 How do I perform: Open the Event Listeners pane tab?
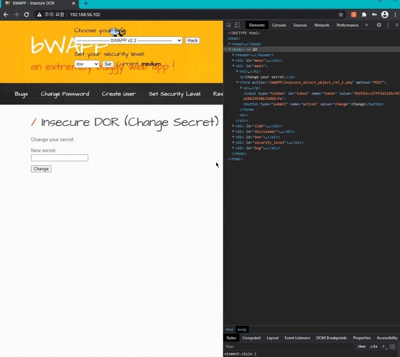[297, 338]
